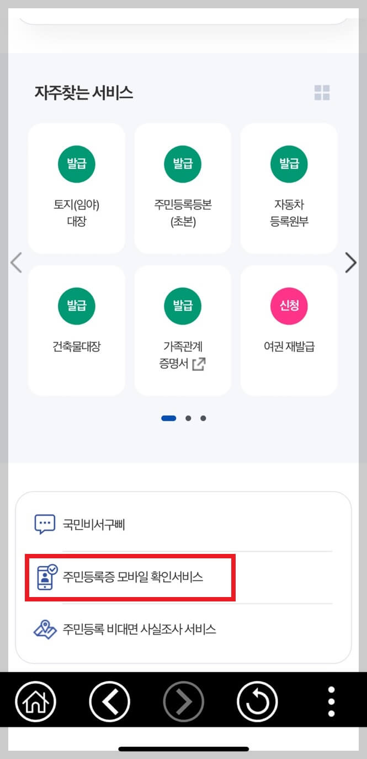Open the three-dot more menu at bottom right

[x=330, y=700]
